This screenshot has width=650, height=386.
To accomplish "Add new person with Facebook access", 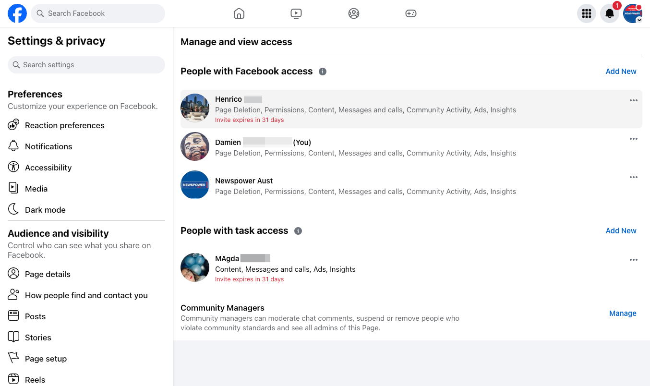I will [621, 72].
